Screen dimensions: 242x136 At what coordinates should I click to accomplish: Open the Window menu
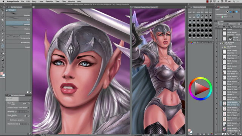click(x=71, y=2)
